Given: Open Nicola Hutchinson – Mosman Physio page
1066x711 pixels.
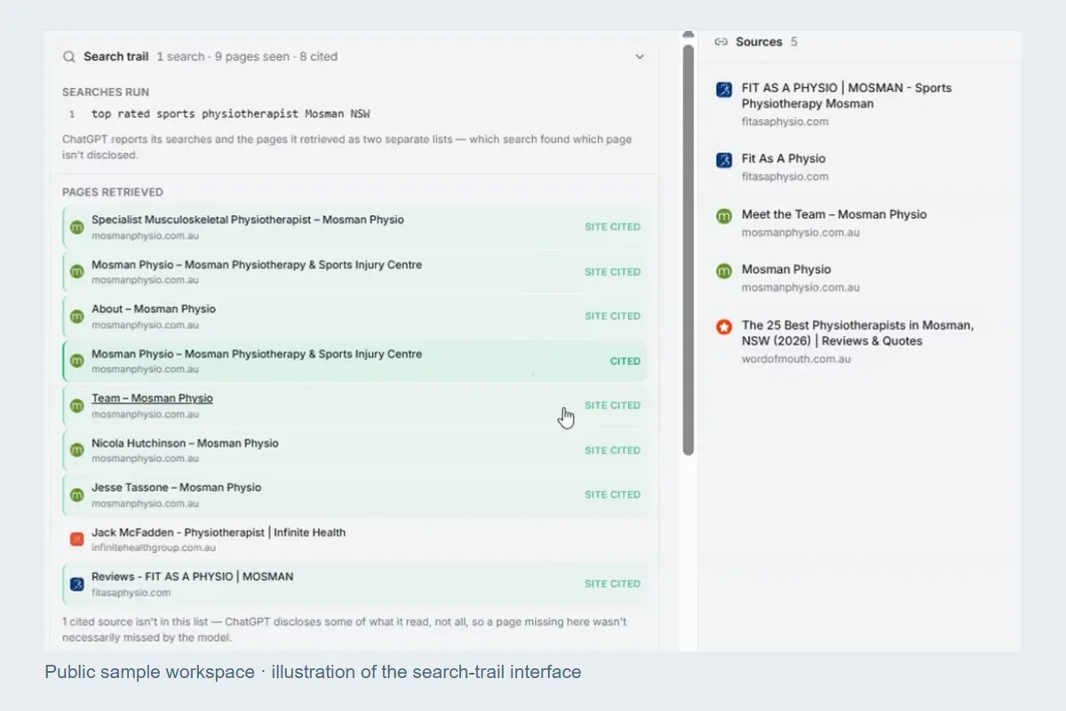Looking at the screenshot, I should point(355,451).
